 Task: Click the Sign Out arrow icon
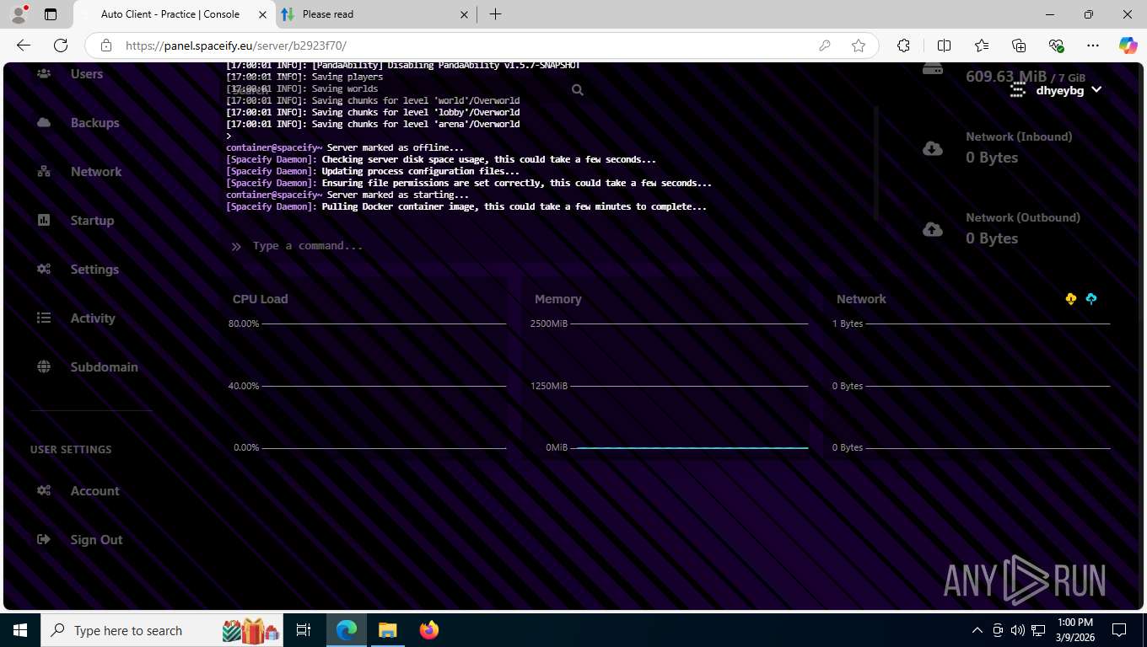[44, 540]
